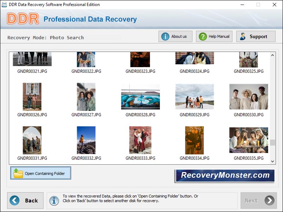Click the Help Manual question mark icon
The width and height of the screenshot is (283, 212).
pos(203,37)
